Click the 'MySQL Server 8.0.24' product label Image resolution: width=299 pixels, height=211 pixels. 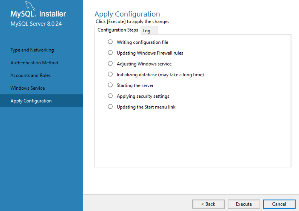click(x=36, y=24)
